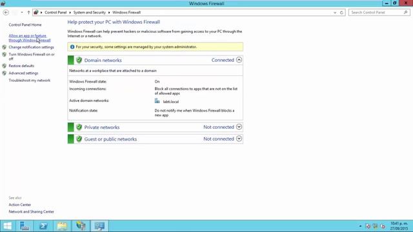Go up one level in Control Panel

28,12
